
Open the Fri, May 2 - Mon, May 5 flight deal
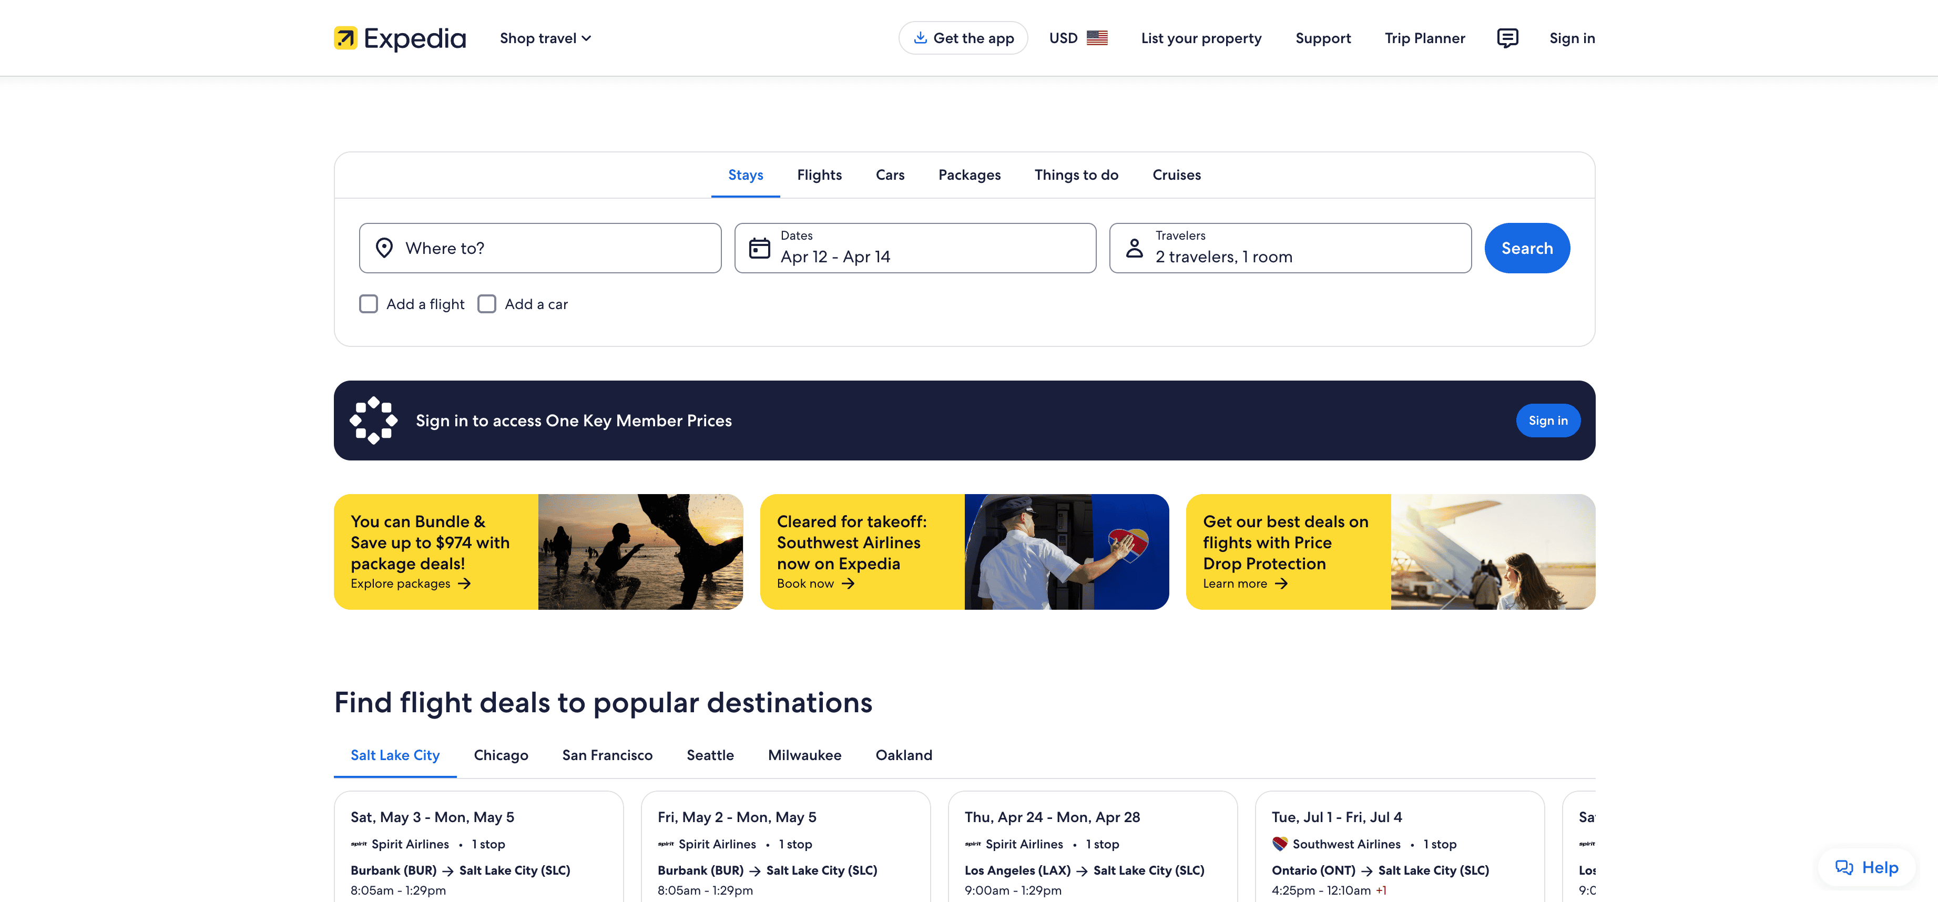point(786,846)
